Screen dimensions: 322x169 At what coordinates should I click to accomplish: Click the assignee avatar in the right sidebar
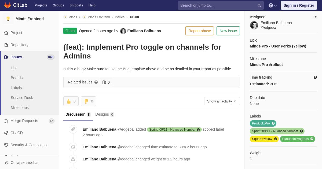[x=254, y=25]
